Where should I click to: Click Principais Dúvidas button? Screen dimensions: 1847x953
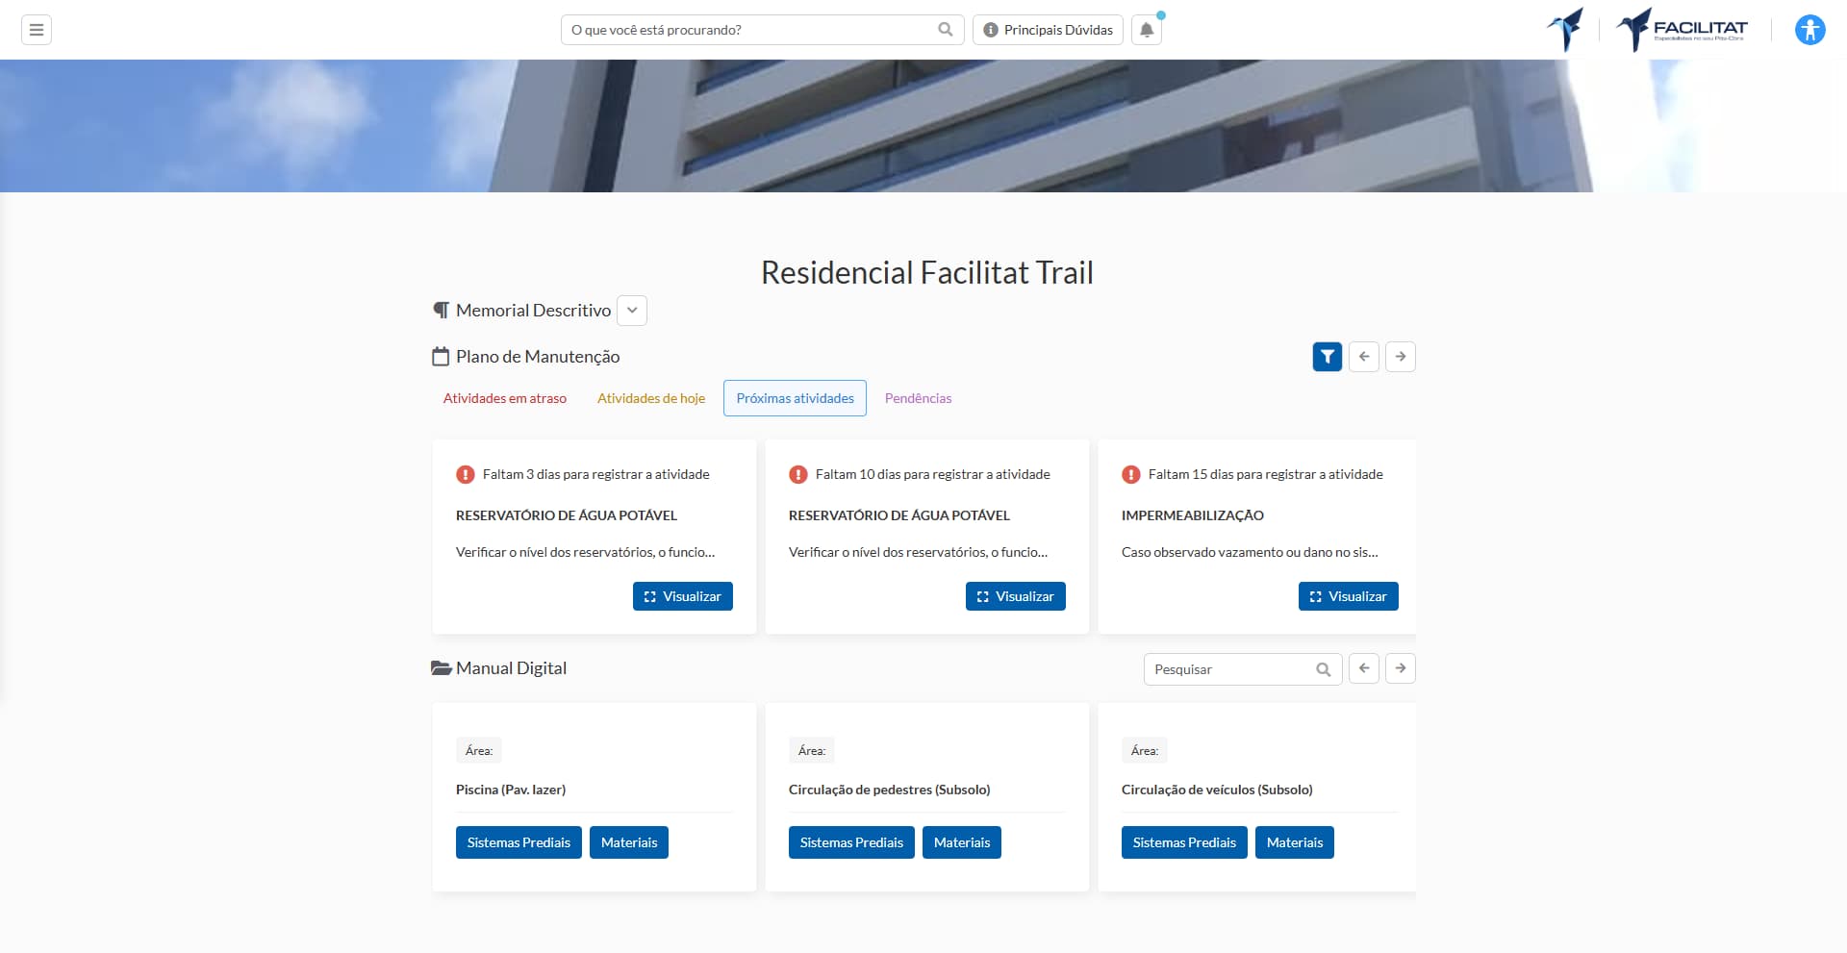point(1048,30)
